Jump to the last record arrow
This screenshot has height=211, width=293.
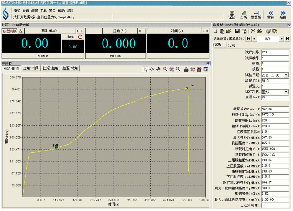point(288,38)
